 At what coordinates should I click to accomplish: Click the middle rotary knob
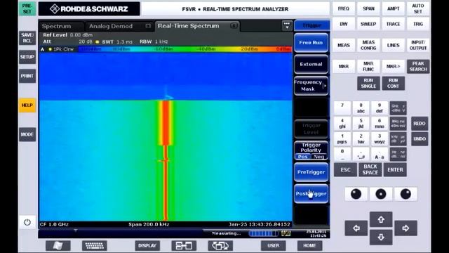click(381, 194)
